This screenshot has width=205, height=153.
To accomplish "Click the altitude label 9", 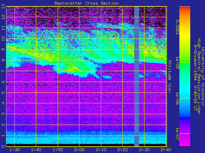I will point(3,49).
